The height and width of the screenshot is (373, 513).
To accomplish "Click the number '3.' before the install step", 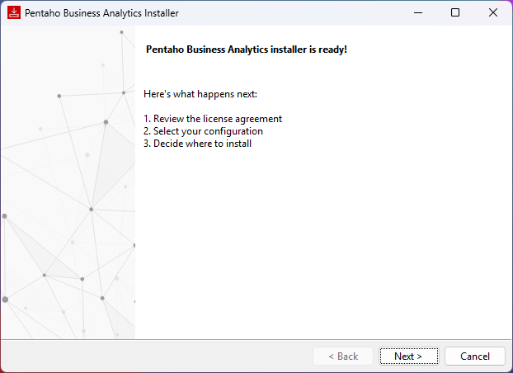I will [148, 144].
